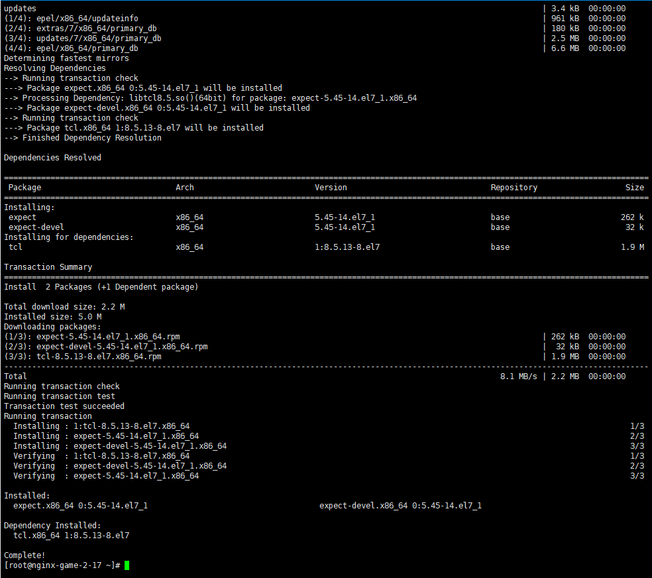Click the 'Verifying : expect-5.45-14.el7_1.x86_64' line
This screenshot has height=578, width=652.
(x=106, y=476)
